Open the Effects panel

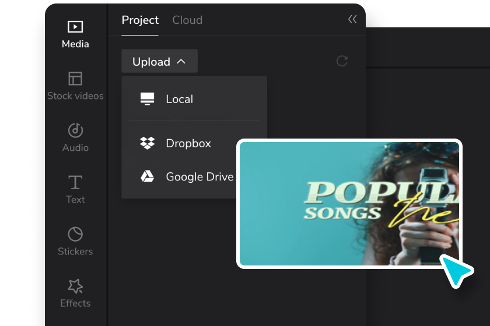tap(75, 293)
